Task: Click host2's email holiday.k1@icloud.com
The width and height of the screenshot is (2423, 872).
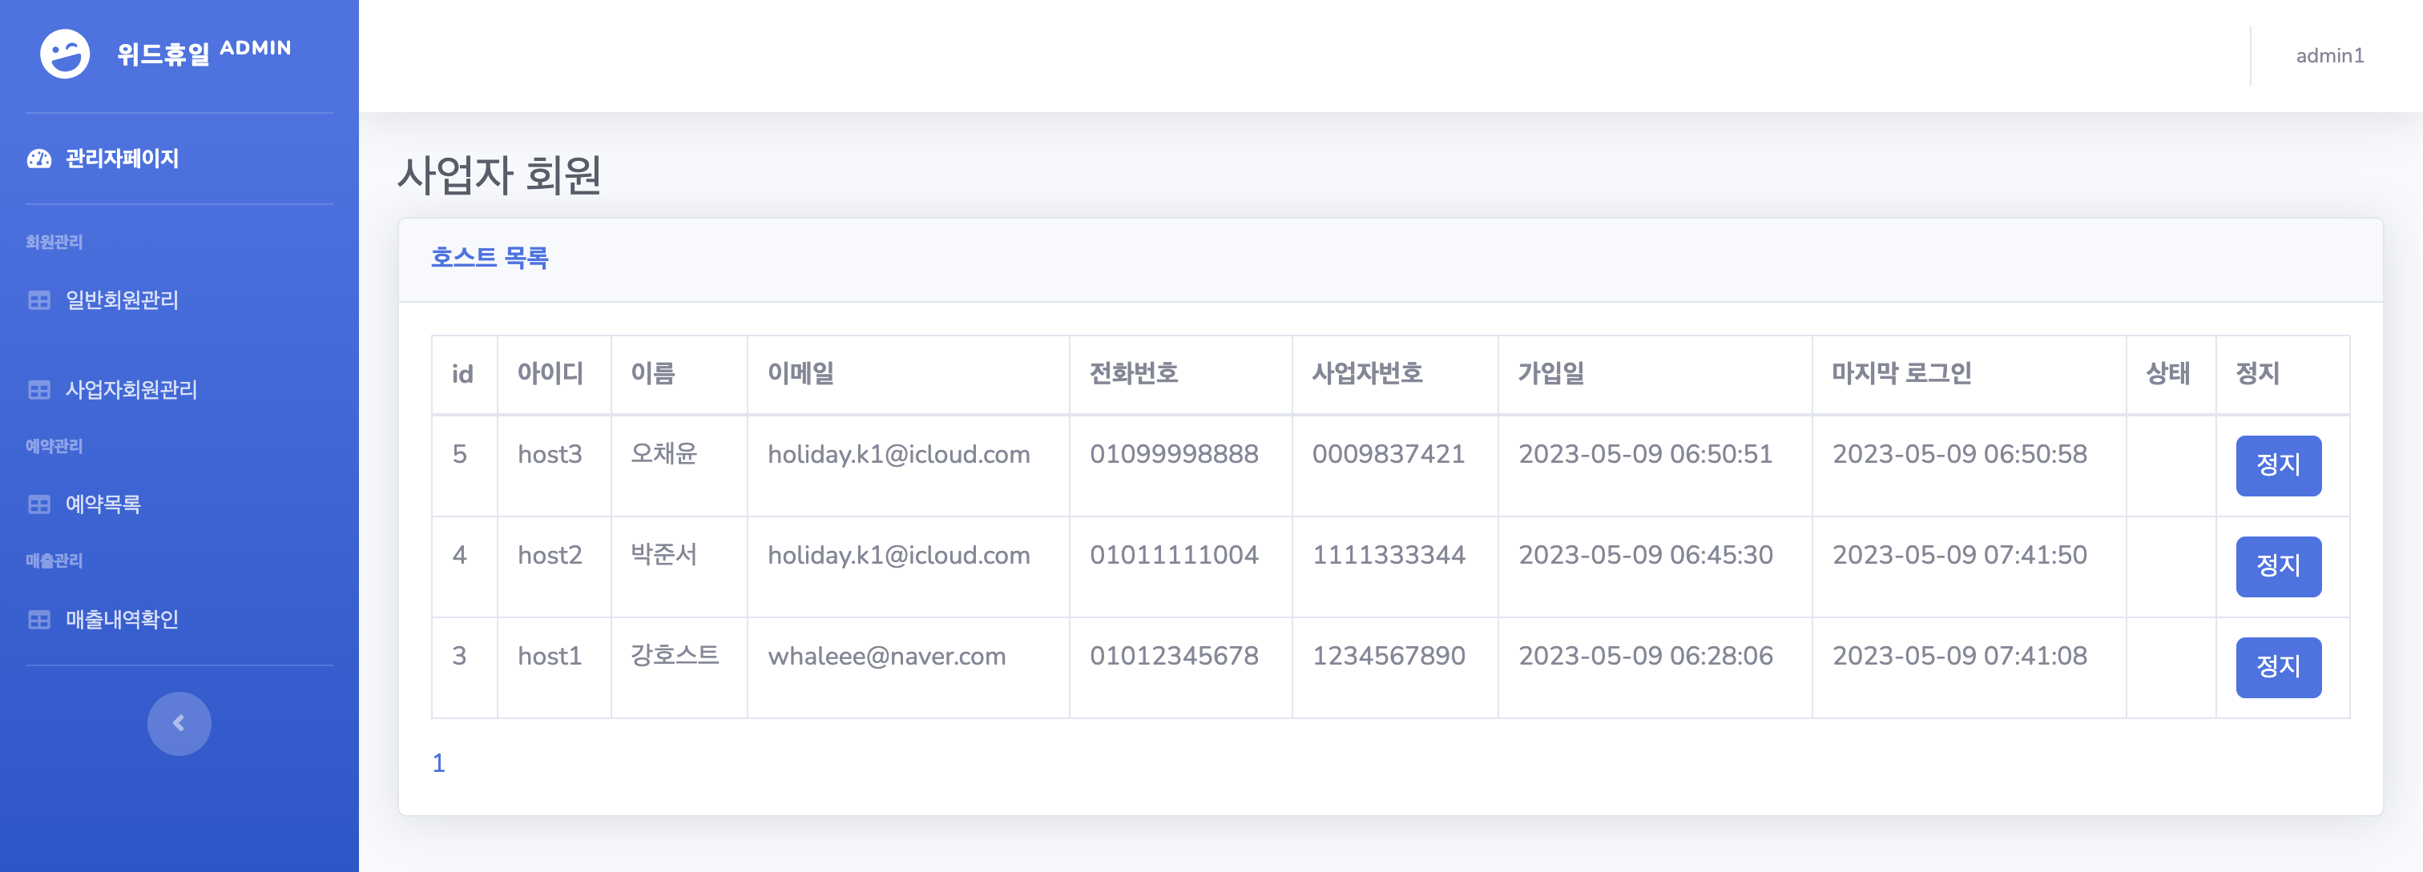Action: (x=898, y=556)
